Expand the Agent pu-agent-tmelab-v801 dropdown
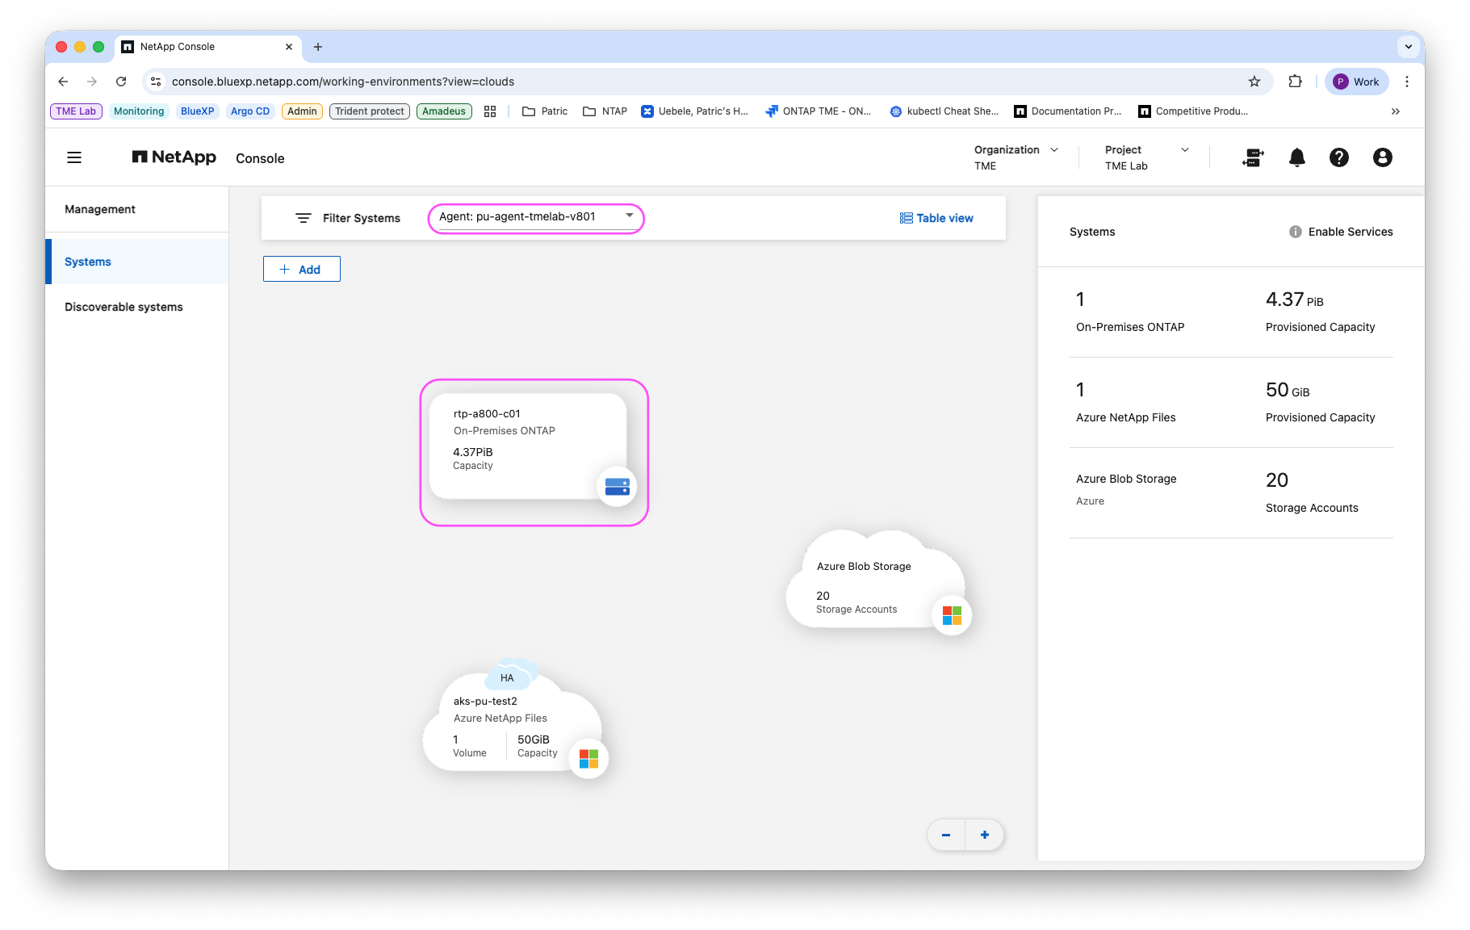The width and height of the screenshot is (1470, 930). tap(536, 217)
